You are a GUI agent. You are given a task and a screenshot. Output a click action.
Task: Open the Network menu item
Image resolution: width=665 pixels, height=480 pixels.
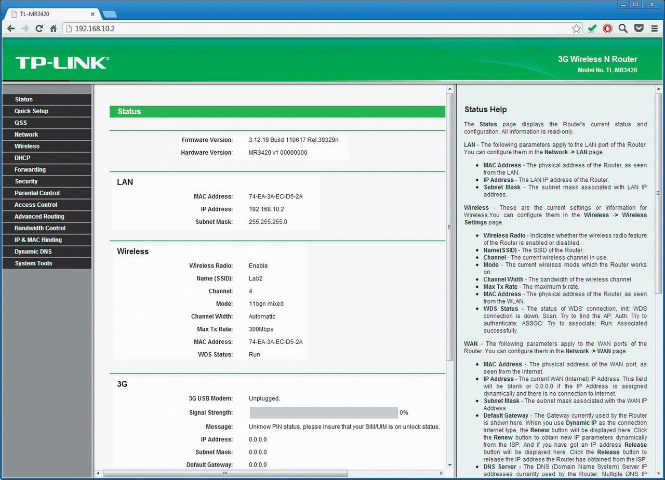click(47, 135)
